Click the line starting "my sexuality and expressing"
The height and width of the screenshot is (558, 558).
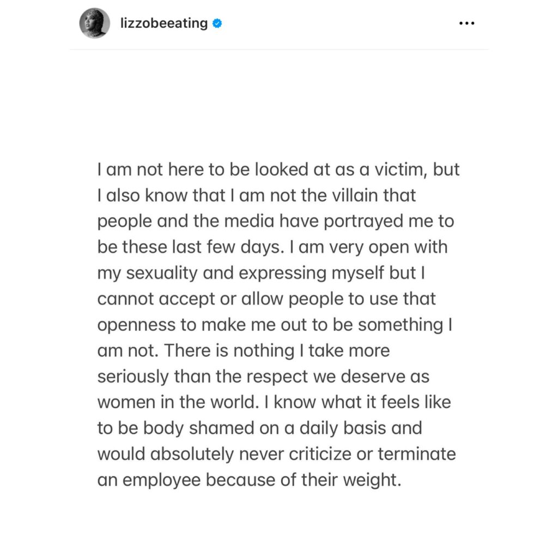point(261,274)
